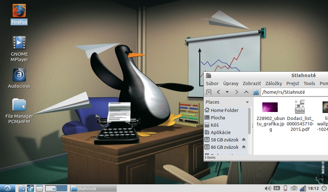Click the Stiahnuté window title bar
The width and height of the screenshot is (328, 192).
point(266,76)
